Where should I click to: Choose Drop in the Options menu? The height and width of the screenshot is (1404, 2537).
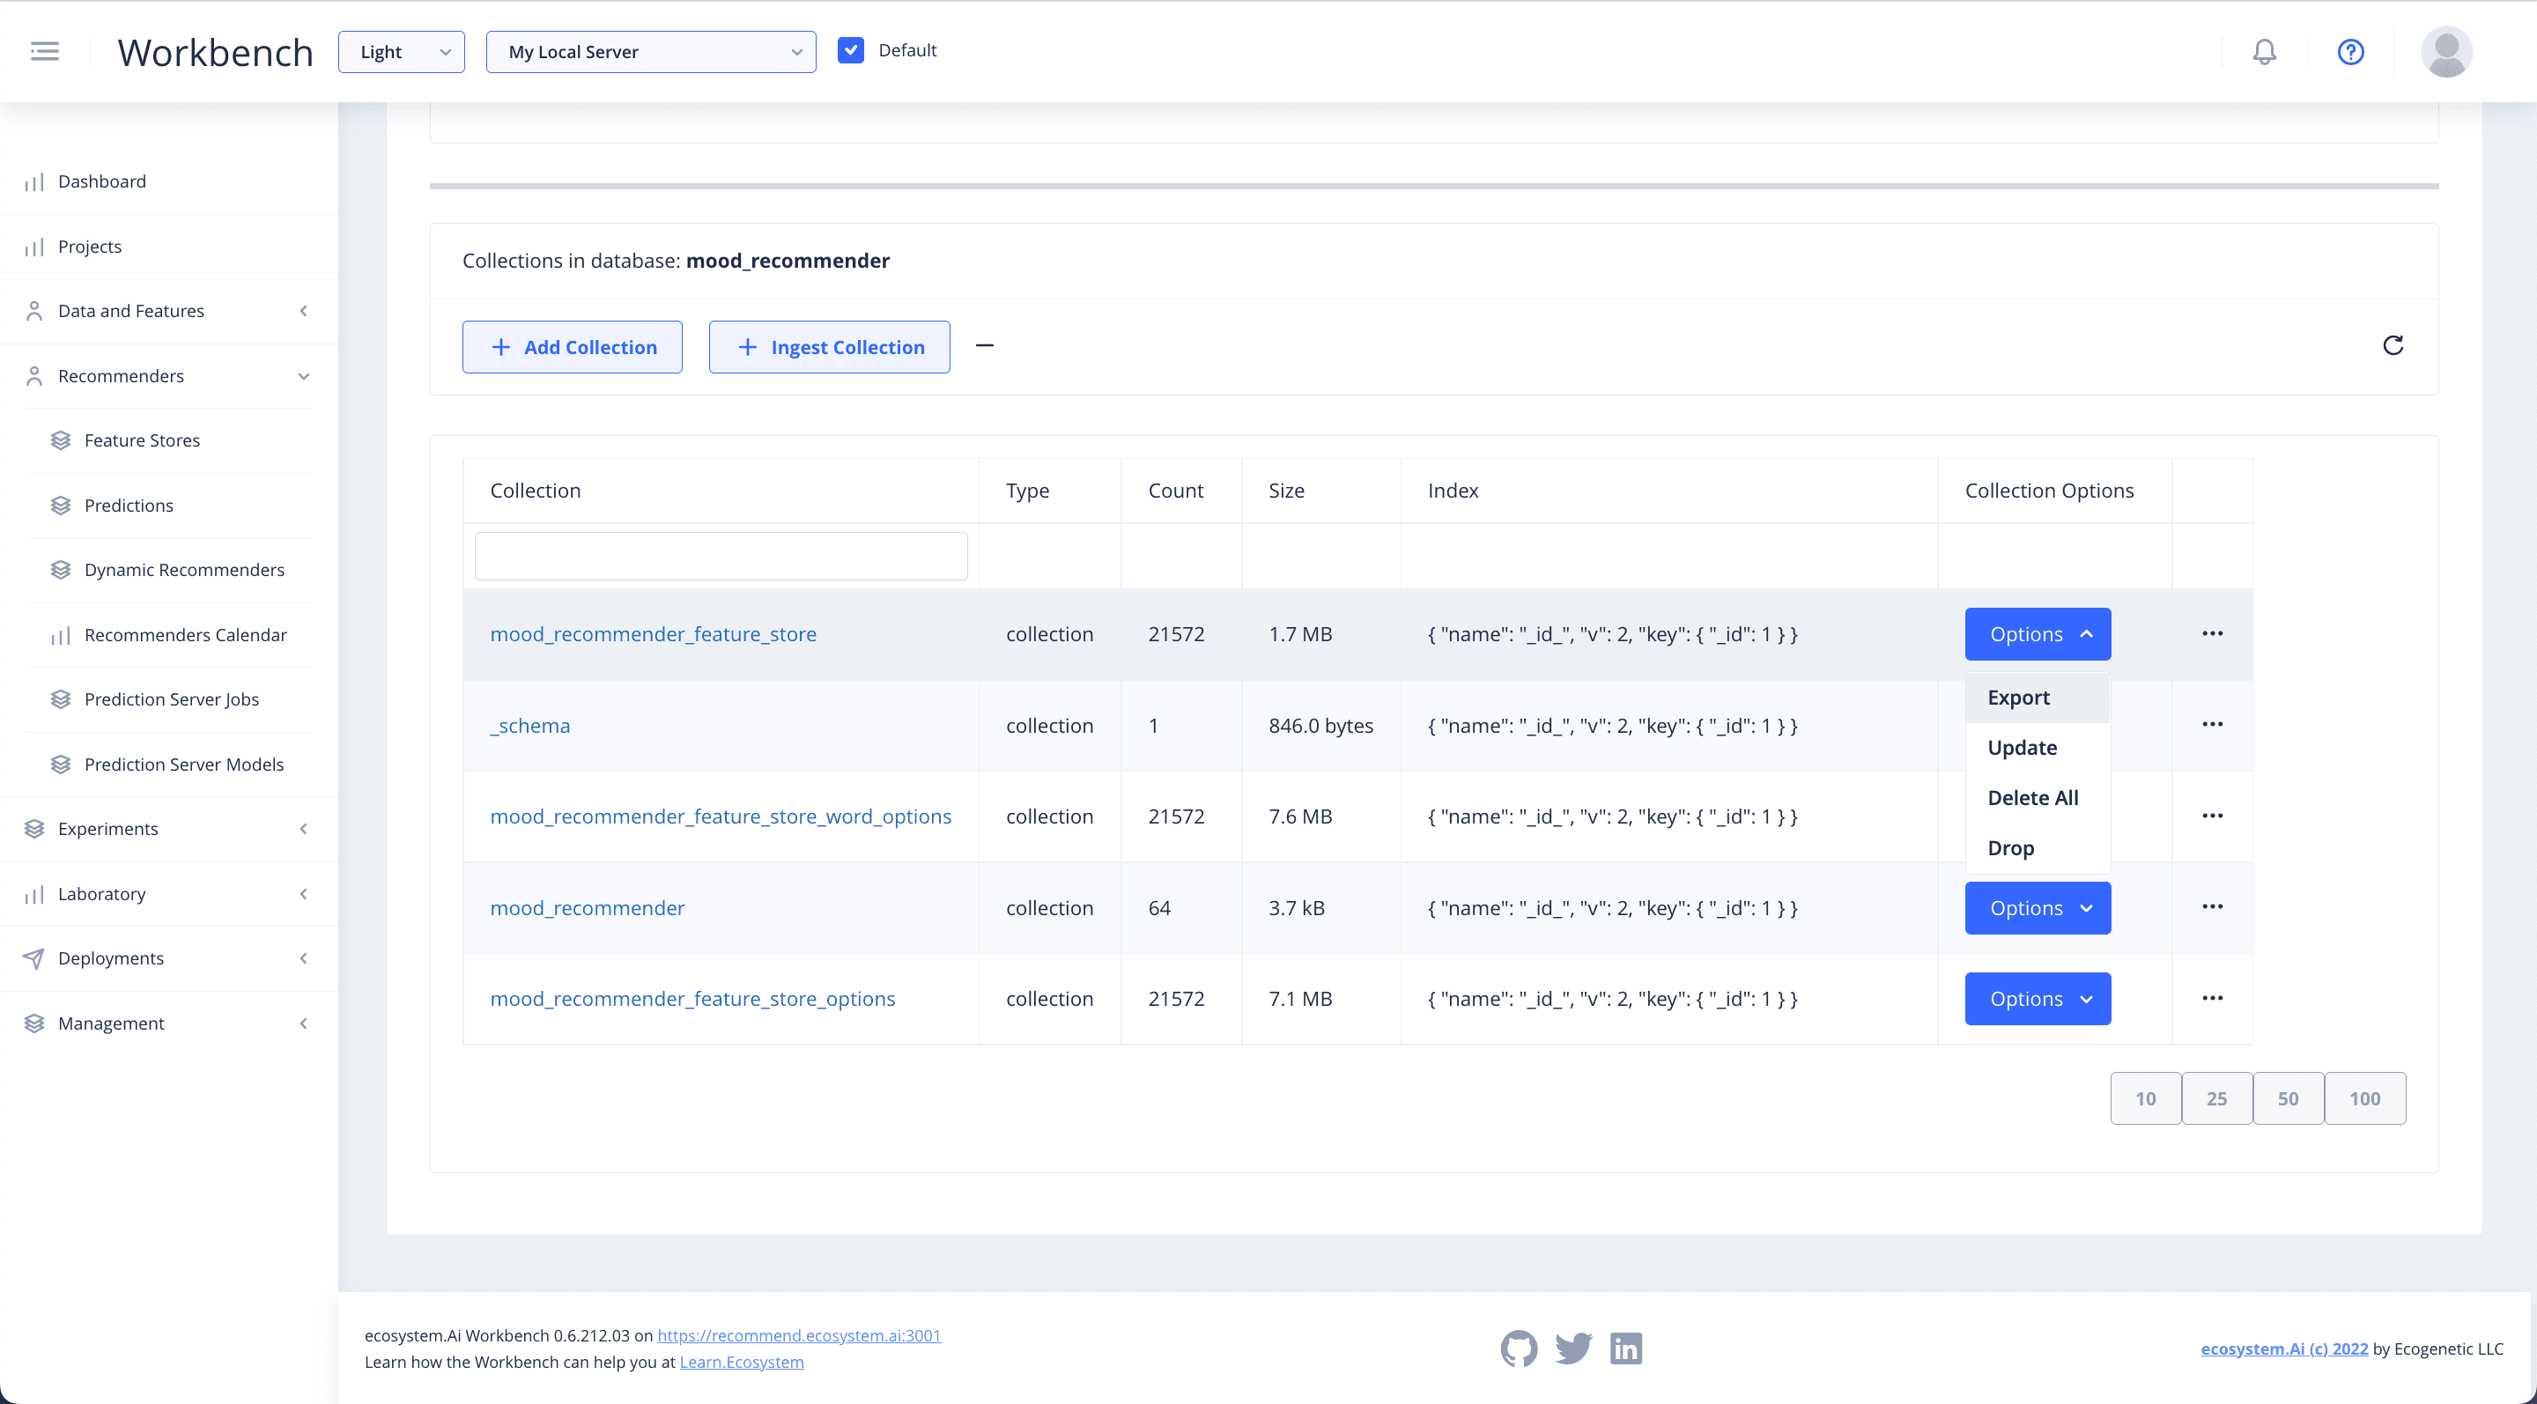2011,849
